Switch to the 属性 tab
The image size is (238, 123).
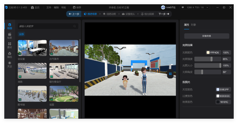pos(186,25)
